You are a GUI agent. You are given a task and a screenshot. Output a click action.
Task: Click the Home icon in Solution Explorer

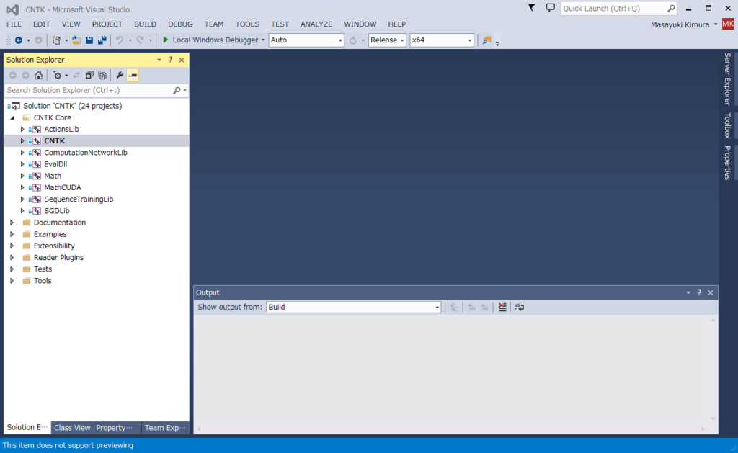pyautogui.click(x=39, y=76)
